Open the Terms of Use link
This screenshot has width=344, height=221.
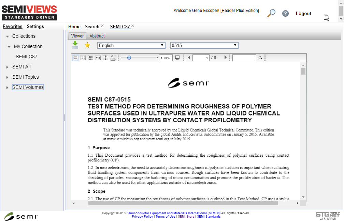click(166, 217)
